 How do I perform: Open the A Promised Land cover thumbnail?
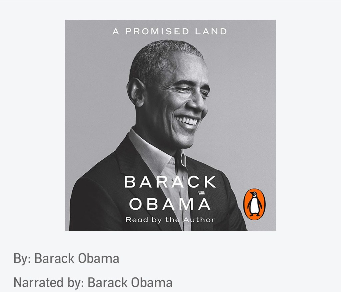click(x=170, y=125)
